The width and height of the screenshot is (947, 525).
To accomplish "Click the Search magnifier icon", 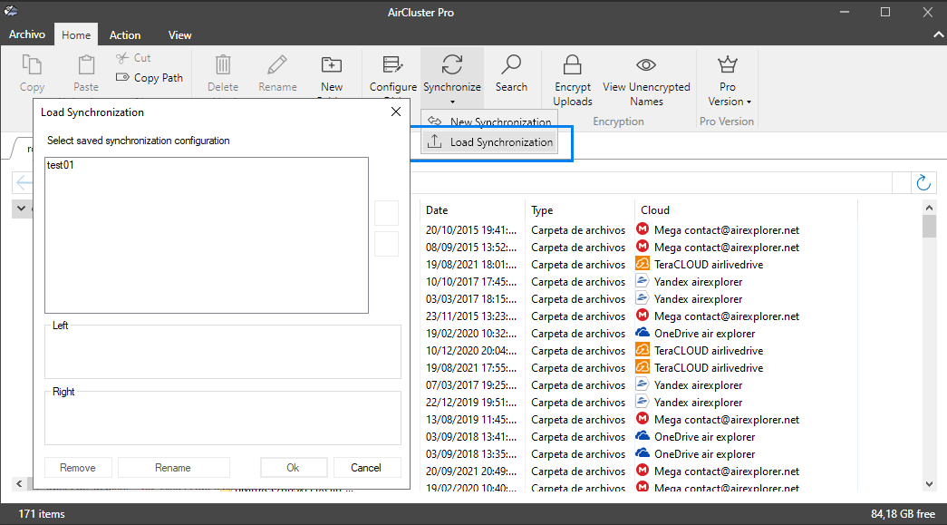I will tap(511, 66).
